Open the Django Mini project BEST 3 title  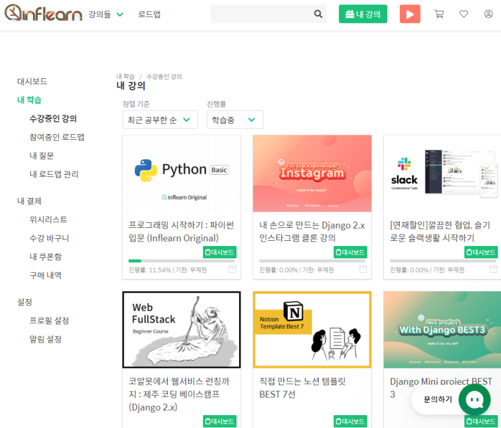pyautogui.click(x=441, y=388)
